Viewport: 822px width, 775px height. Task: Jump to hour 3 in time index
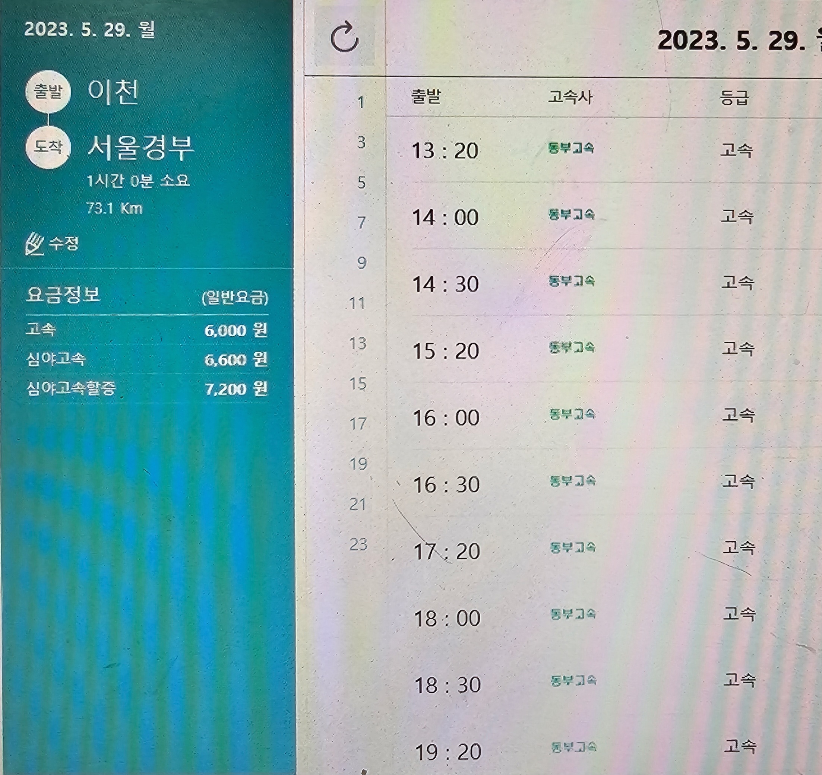(x=361, y=142)
